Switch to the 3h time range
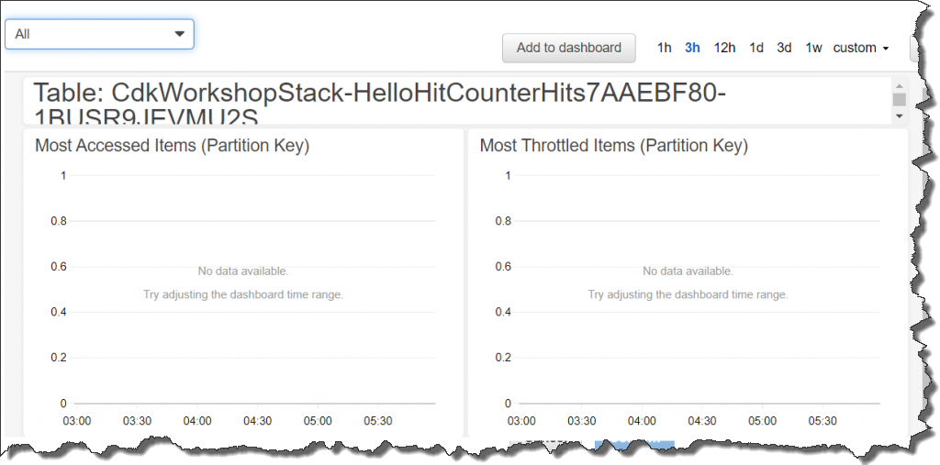This screenshot has height=465, width=940. click(x=693, y=48)
